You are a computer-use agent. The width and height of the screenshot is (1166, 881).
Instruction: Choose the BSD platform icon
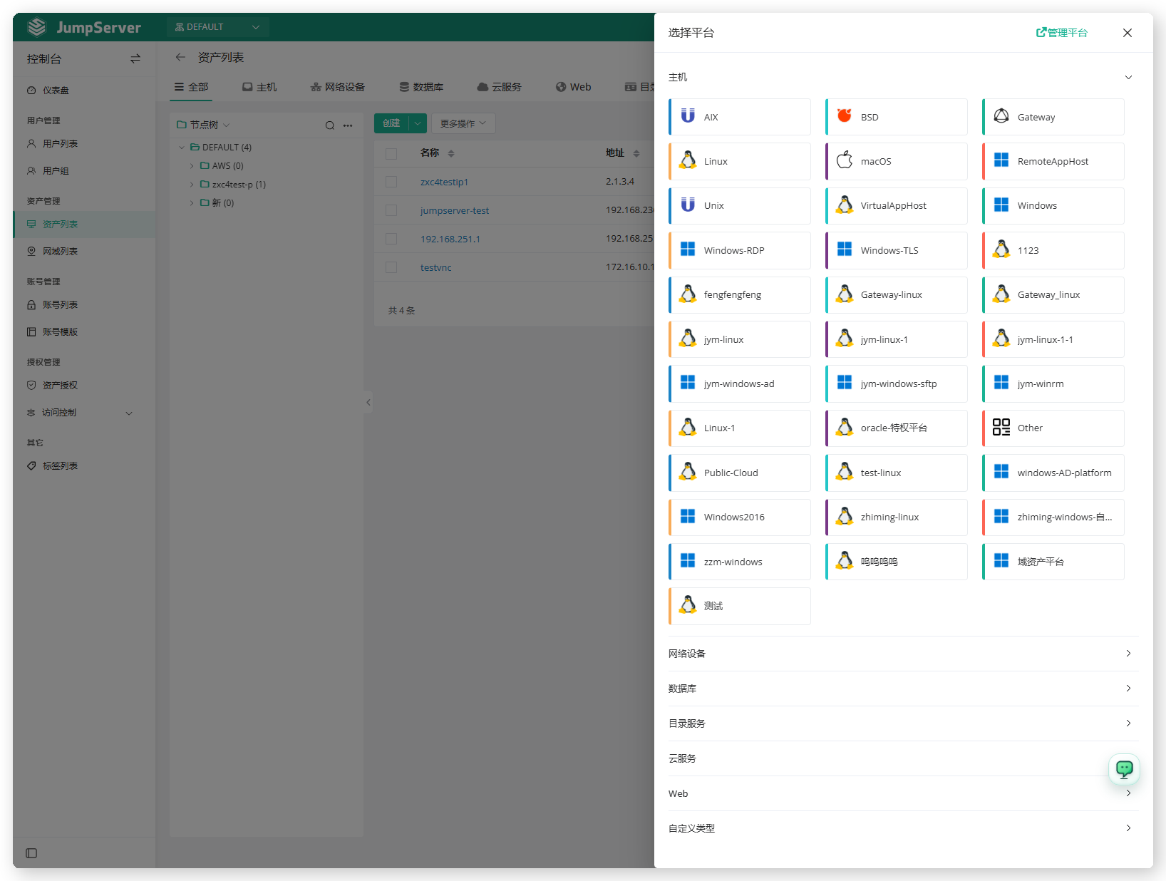click(x=845, y=116)
